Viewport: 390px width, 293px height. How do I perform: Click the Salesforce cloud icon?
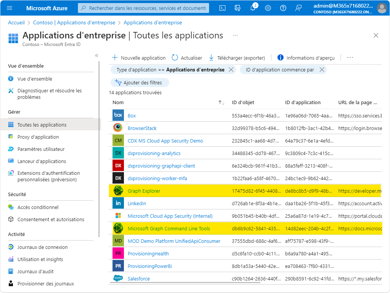(x=118, y=278)
